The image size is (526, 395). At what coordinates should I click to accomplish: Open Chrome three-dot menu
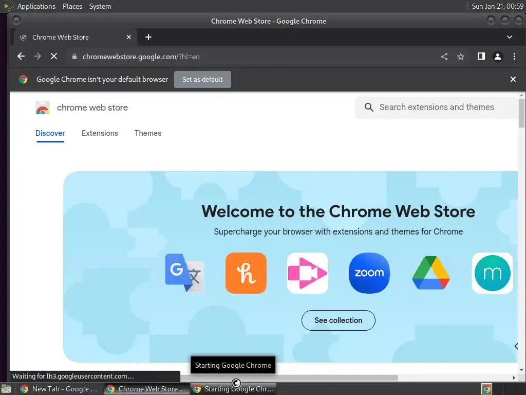click(514, 57)
